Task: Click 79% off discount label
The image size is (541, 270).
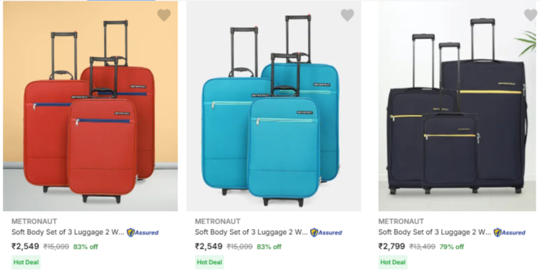Action: (x=452, y=247)
